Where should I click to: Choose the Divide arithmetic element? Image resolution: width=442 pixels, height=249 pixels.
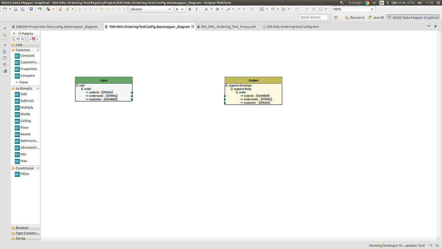23,114
